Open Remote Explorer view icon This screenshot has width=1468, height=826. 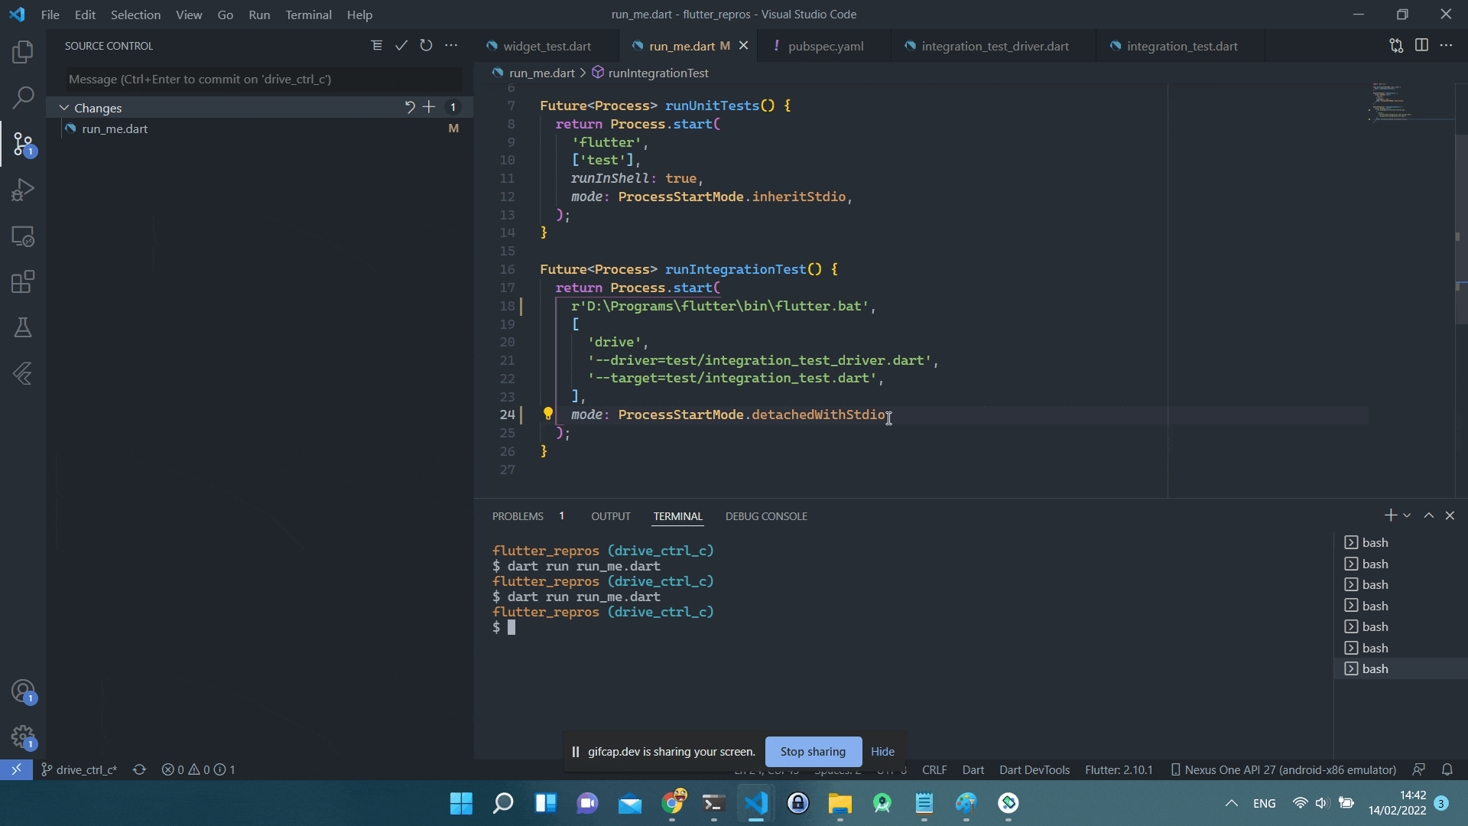point(23,236)
